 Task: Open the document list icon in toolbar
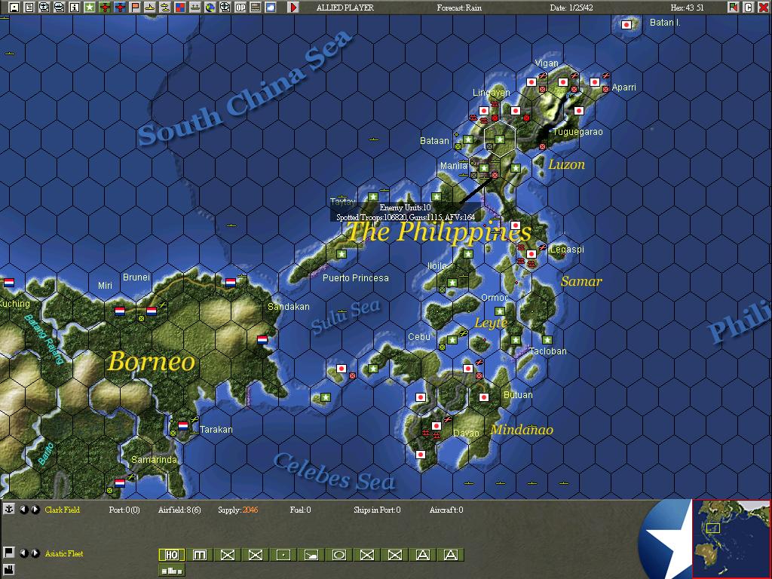click(29, 8)
